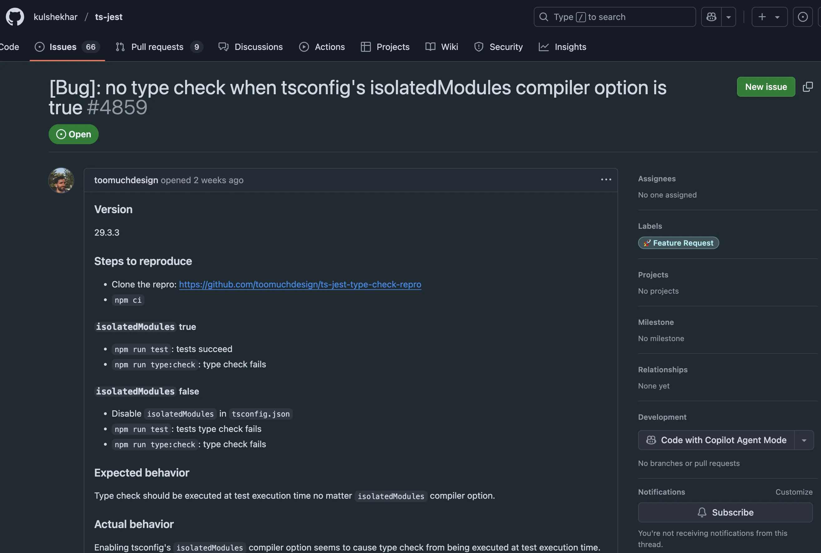The image size is (821, 553).
Task: Open the Copilot chat icon in the header
Action: [711, 17]
